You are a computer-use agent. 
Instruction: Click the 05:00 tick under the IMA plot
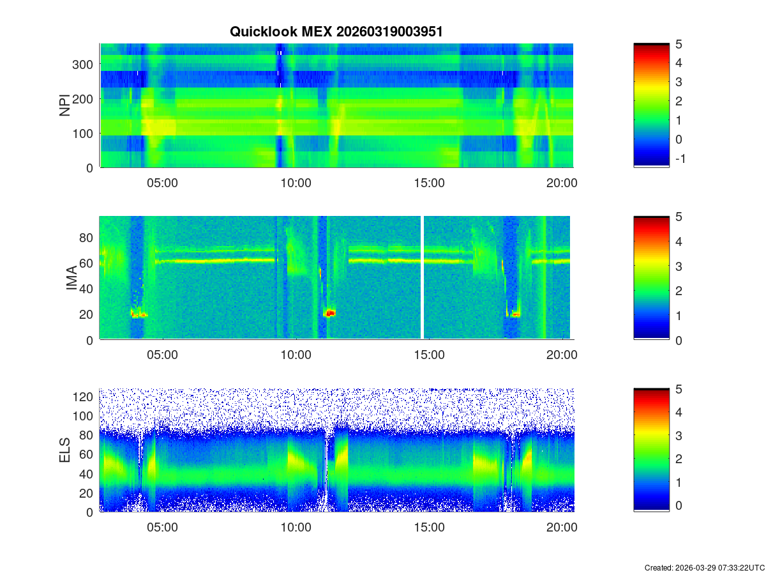(162, 355)
